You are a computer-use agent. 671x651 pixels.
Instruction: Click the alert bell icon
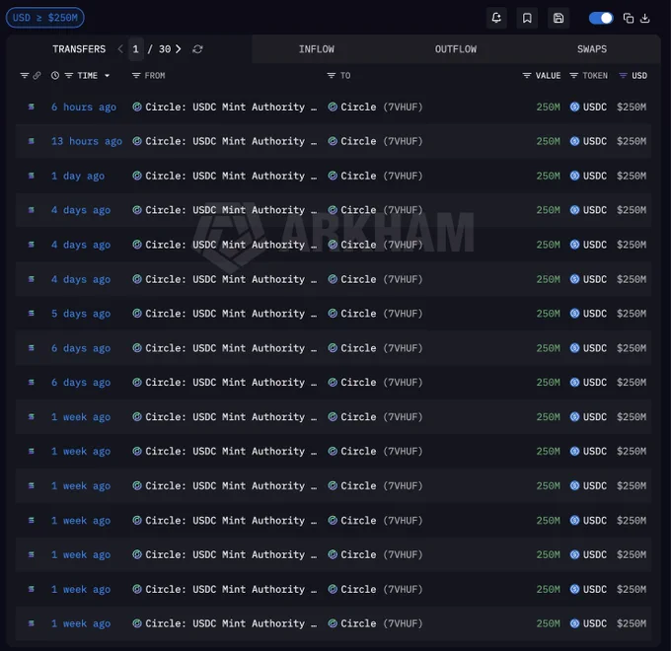[x=496, y=18]
